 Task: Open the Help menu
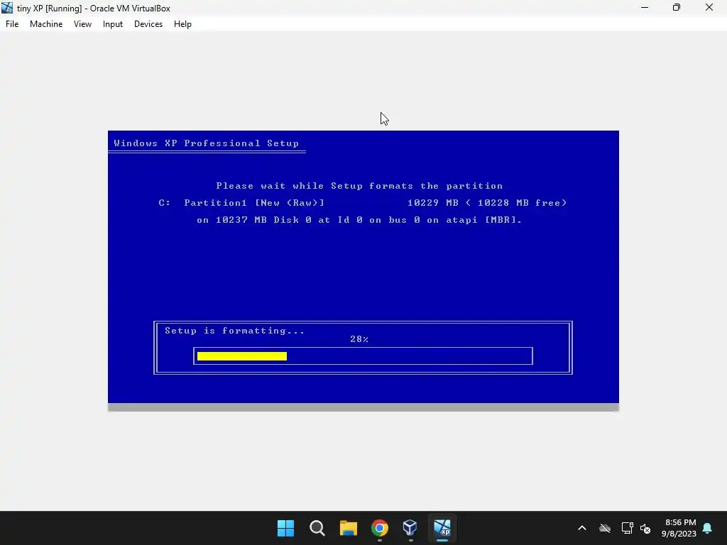(182, 24)
